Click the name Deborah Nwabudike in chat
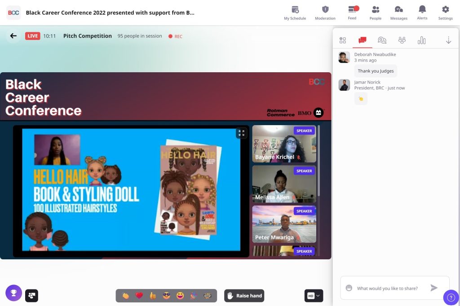 pyautogui.click(x=375, y=54)
